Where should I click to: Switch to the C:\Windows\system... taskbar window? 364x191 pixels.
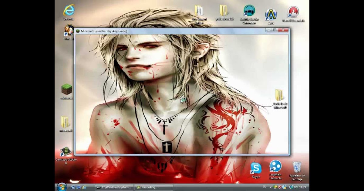[114, 187]
